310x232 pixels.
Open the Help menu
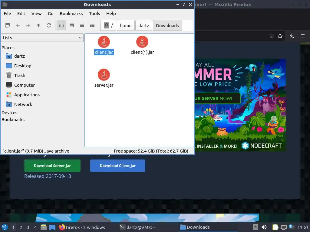[111, 14]
